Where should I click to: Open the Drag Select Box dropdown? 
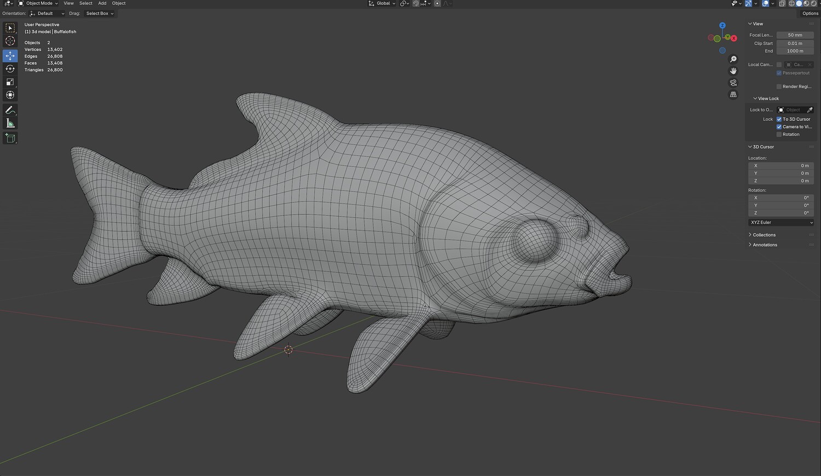[100, 13]
